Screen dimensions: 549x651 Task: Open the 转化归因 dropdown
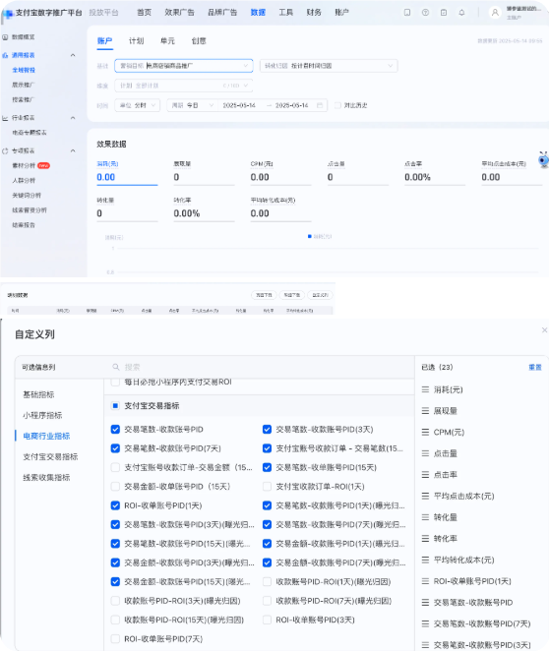329,66
